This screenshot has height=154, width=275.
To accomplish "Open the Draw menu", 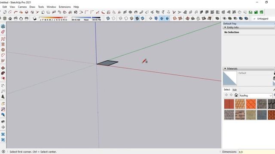I will point(32,7).
